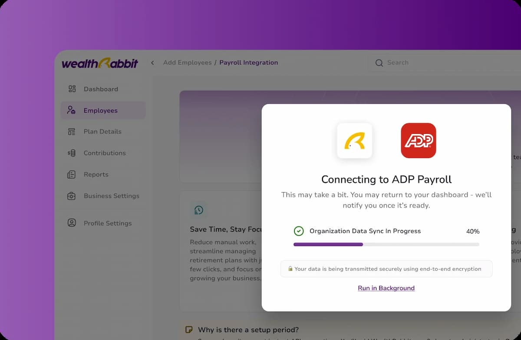Open the Add Employees breadcrumb
This screenshot has width=521, height=340.
click(187, 63)
